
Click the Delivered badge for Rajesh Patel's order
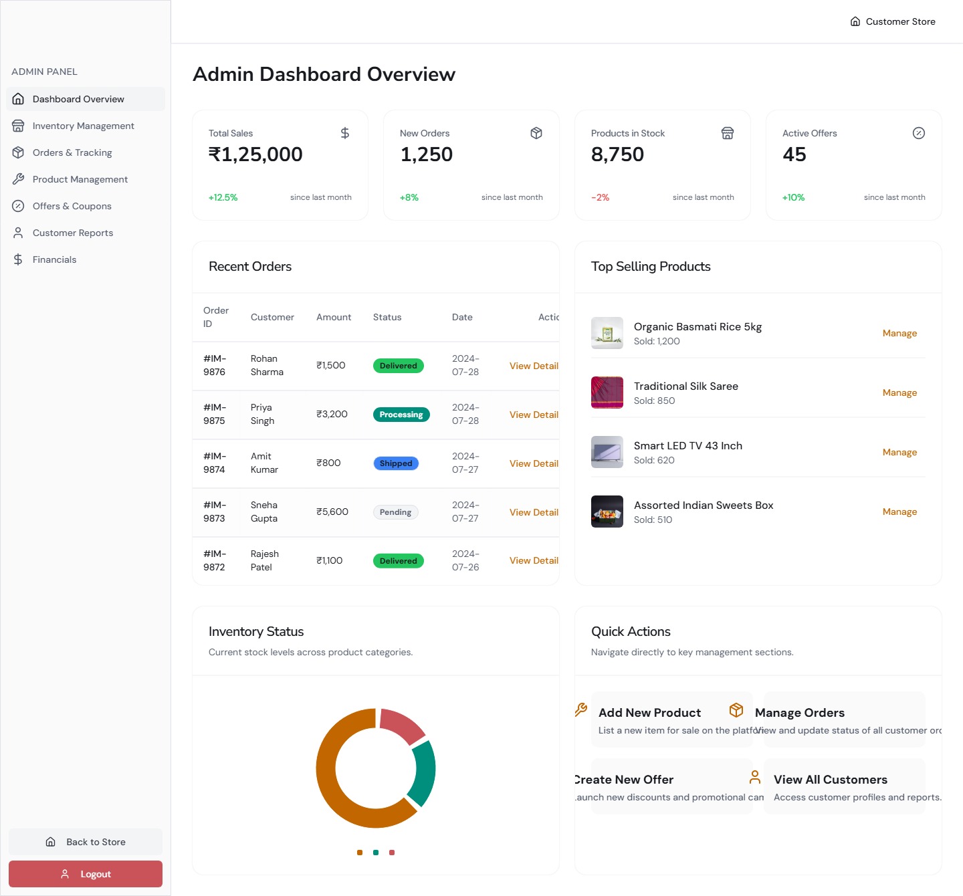coord(399,561)
